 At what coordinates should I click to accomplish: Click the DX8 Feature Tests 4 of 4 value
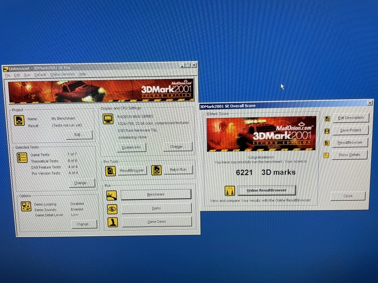click(x=73, y=166)
